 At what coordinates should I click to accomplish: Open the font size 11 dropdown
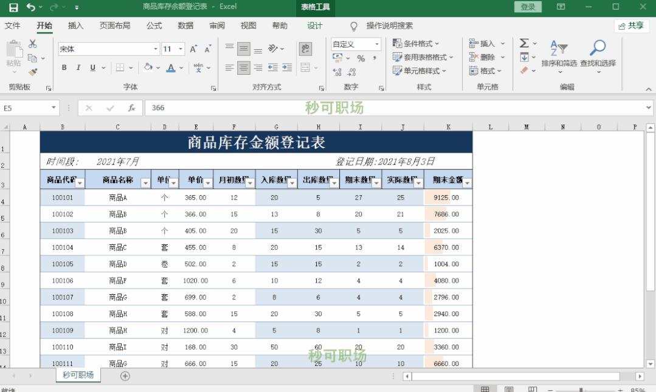(x=181, y=49)
